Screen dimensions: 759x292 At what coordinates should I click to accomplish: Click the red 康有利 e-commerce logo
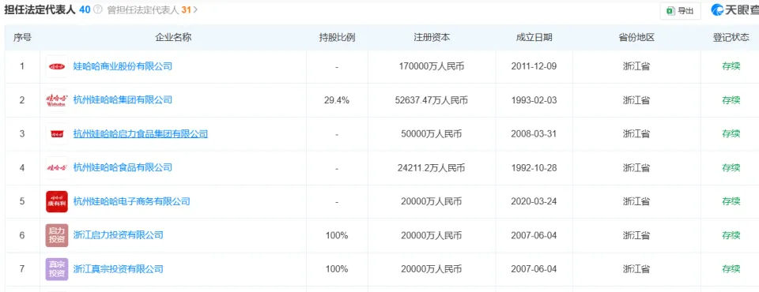(x=57, y=201)
